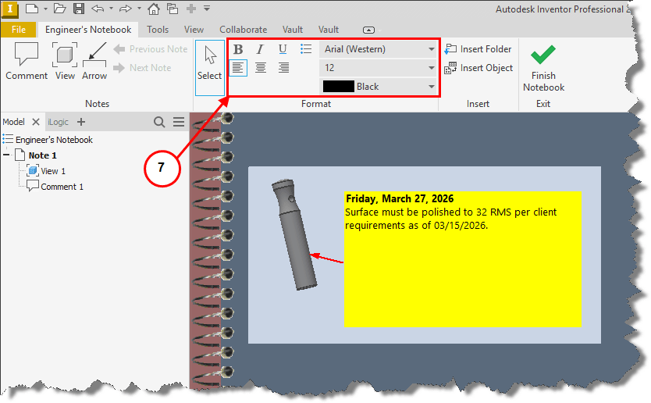Viewport: 651px width, 403px height.
Task: Select Note 1 in the browser tree
Action: click(42, 155)
